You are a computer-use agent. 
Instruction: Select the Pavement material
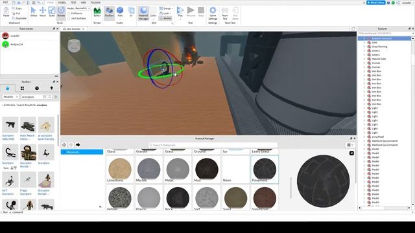pyautogui.click(x=265, y=170)
